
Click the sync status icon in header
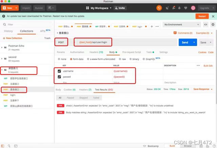click(159, 8)
